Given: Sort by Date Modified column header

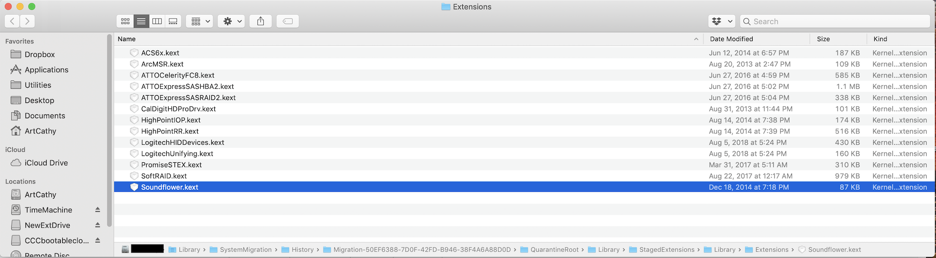Looking at the screenshot, I should coord(731,39).
